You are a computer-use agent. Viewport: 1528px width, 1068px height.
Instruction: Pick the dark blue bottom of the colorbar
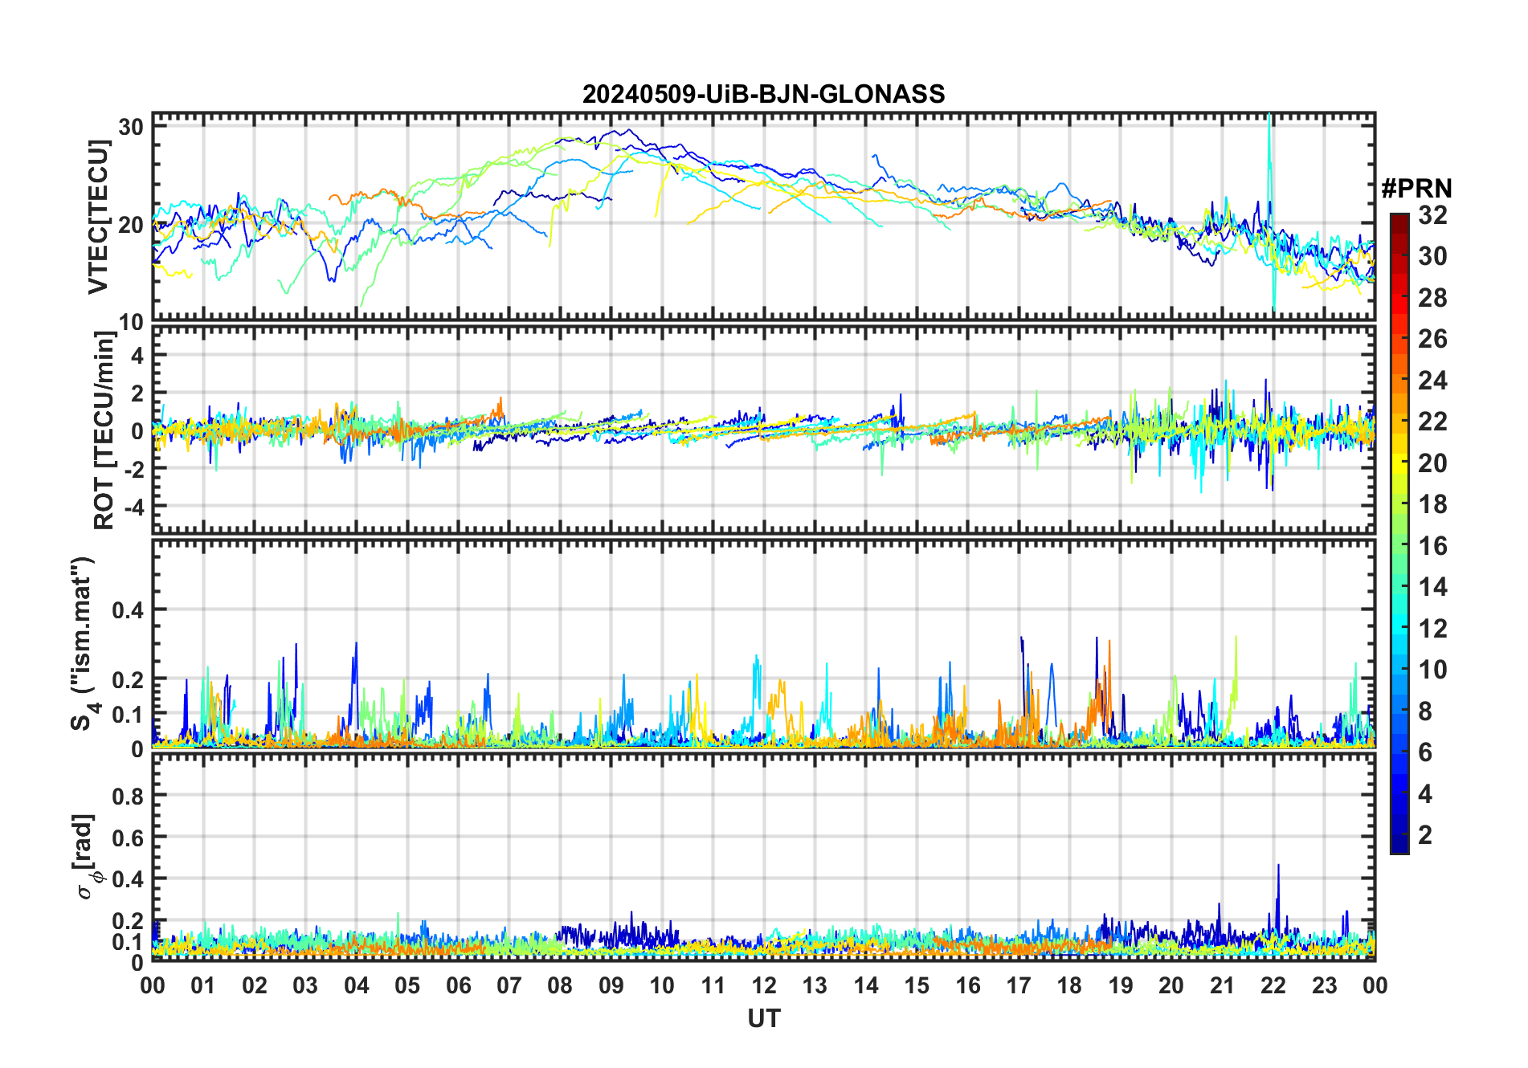pyautogui.click(x=1399, y=846)
